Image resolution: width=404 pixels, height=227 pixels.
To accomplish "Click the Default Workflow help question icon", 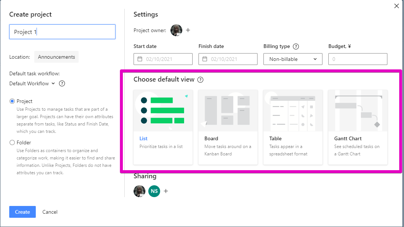I will coord(62,83).
